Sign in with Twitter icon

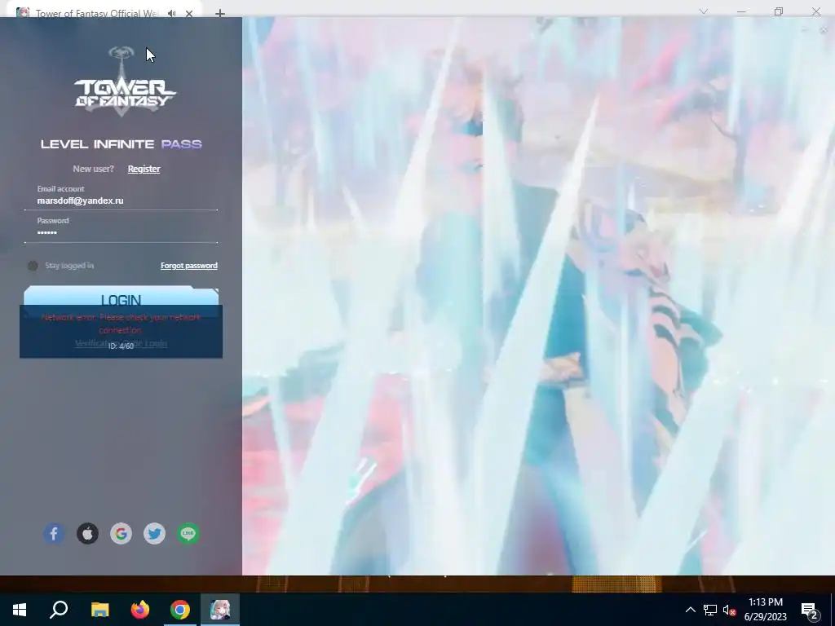154,533
